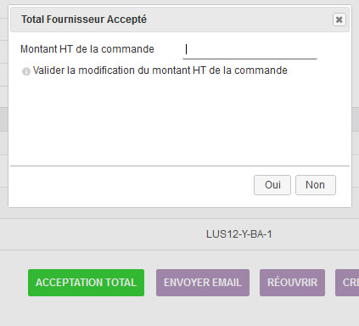This screenshot has height=326, width=359.
Task: Click the green ACCEPTATION TOTAL button
Action: [86, 283]
